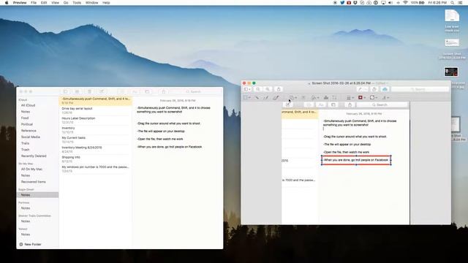Click Share icon in Preview toolbar

coord(279,89)
